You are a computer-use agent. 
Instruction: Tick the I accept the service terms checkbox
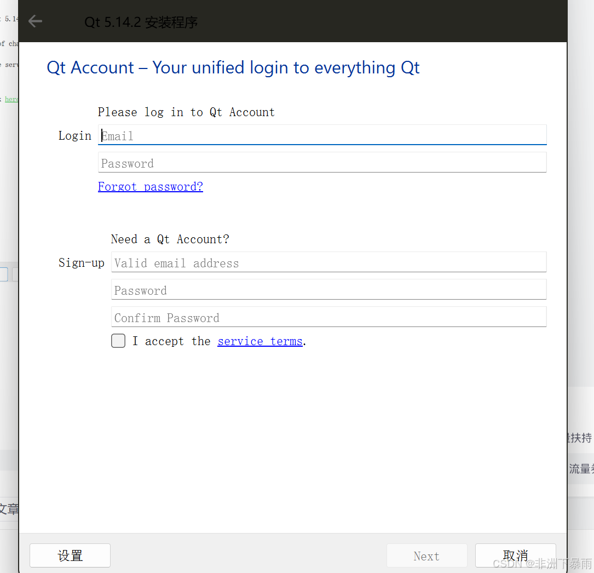[x=118, y=341]
